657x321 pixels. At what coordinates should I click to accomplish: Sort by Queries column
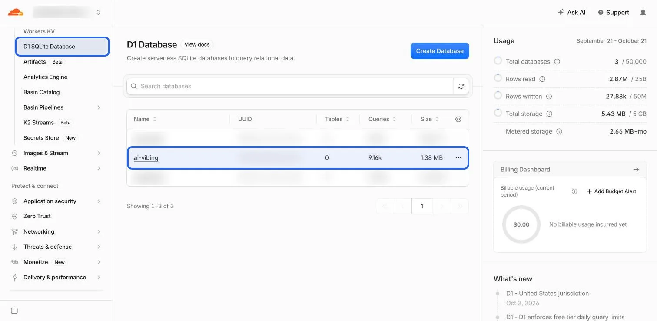point(382,119)
